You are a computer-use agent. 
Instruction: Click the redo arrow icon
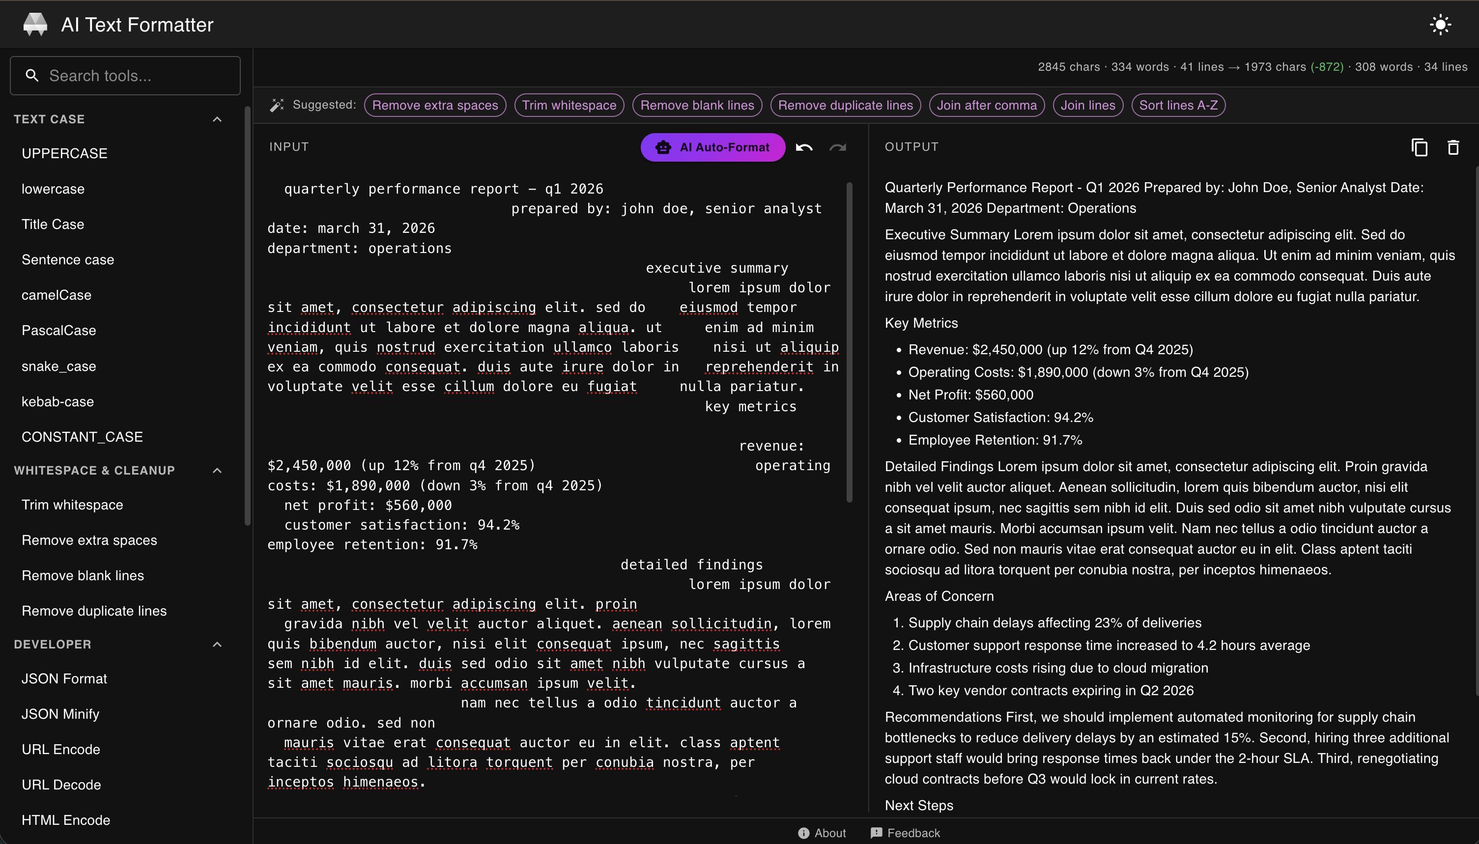838,147
